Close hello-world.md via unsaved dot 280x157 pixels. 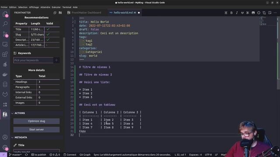139,13
